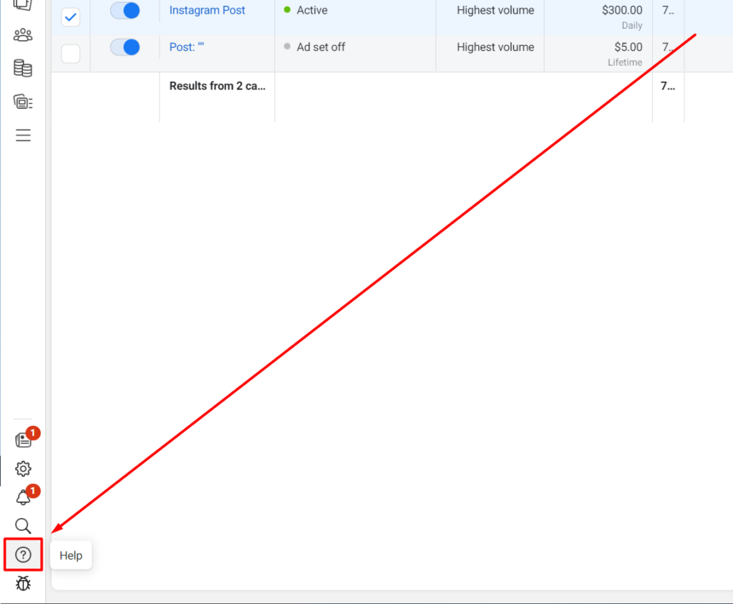Screen dimensions: 733x604
Task: Click the bug report icon
Action: 23,583
